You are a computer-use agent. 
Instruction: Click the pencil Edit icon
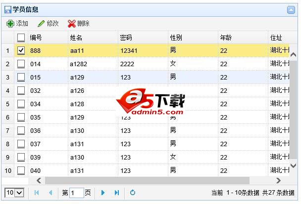click(41, 24)
